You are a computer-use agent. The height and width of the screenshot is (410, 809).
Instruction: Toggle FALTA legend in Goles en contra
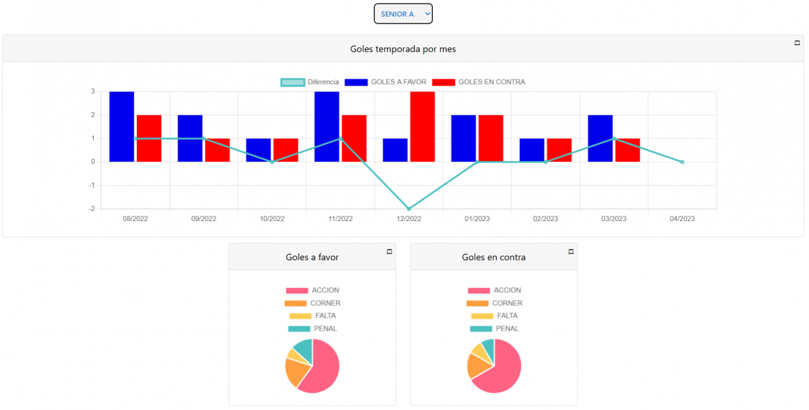click(x=494, y=316)
